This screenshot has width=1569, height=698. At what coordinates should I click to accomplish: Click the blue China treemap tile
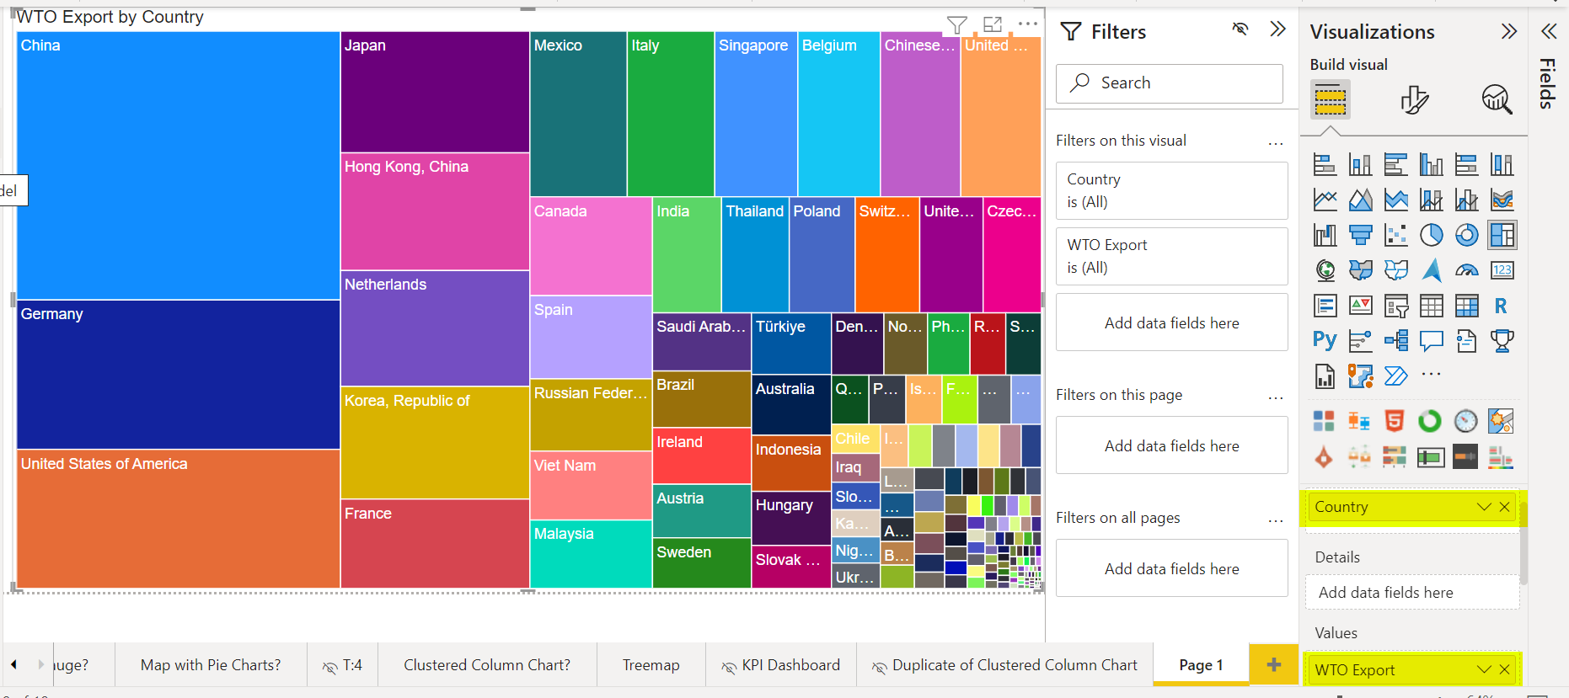click(178, 165)
